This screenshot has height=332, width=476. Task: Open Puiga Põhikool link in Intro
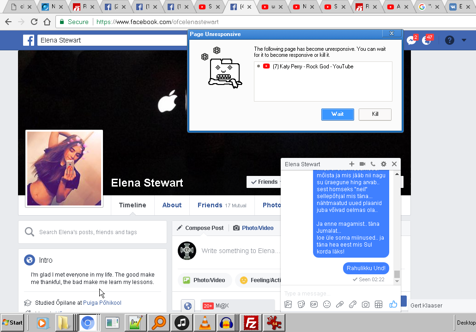102,302
